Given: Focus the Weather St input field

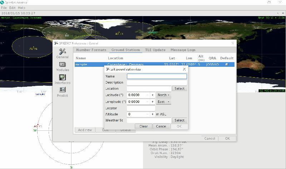Looking at the screenshot, I should [x=149, y=120].
